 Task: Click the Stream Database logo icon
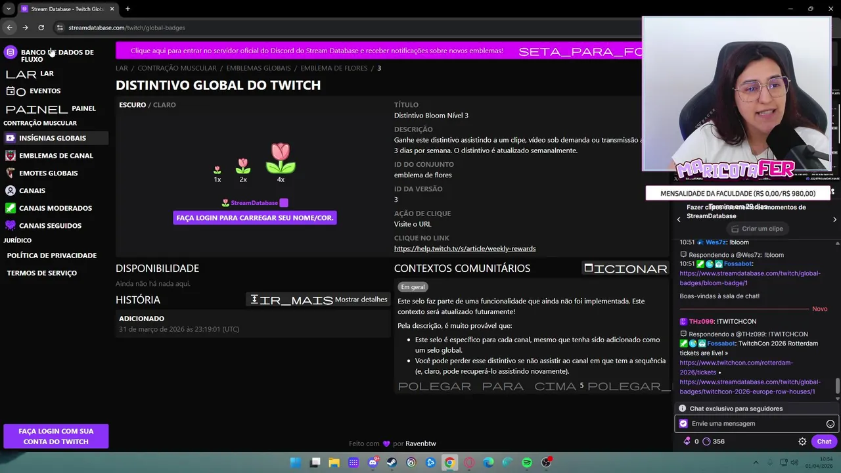point(10,52)
